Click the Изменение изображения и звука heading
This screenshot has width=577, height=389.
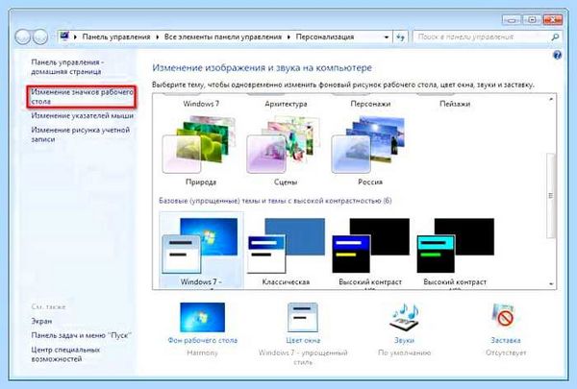pyautogui.click(x=262, y=67)
